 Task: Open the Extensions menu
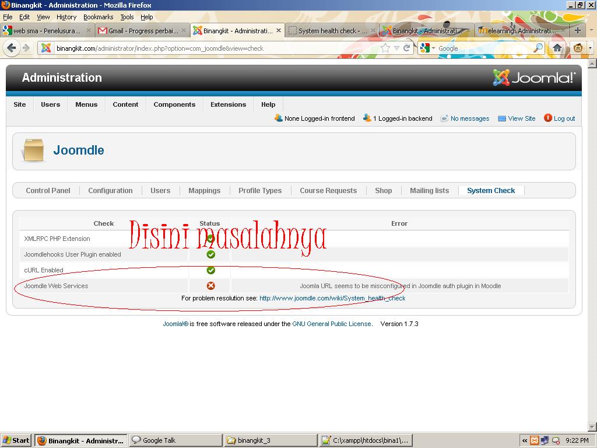pos(228,104)
